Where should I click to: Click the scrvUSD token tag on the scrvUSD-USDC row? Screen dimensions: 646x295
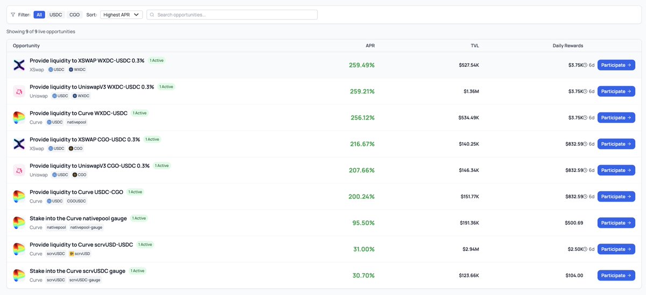(x=80, y=254)
